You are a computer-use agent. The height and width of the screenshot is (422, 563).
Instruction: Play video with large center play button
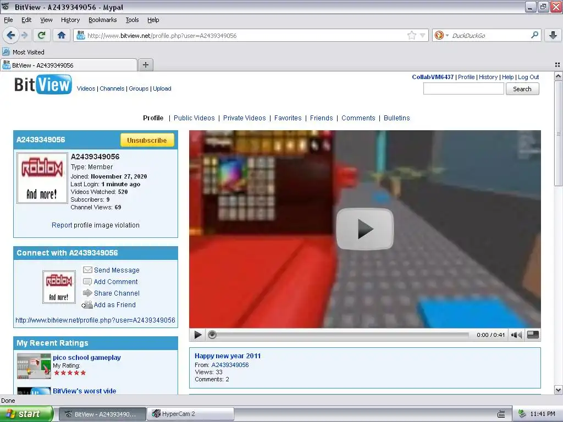tap(365, 229)
